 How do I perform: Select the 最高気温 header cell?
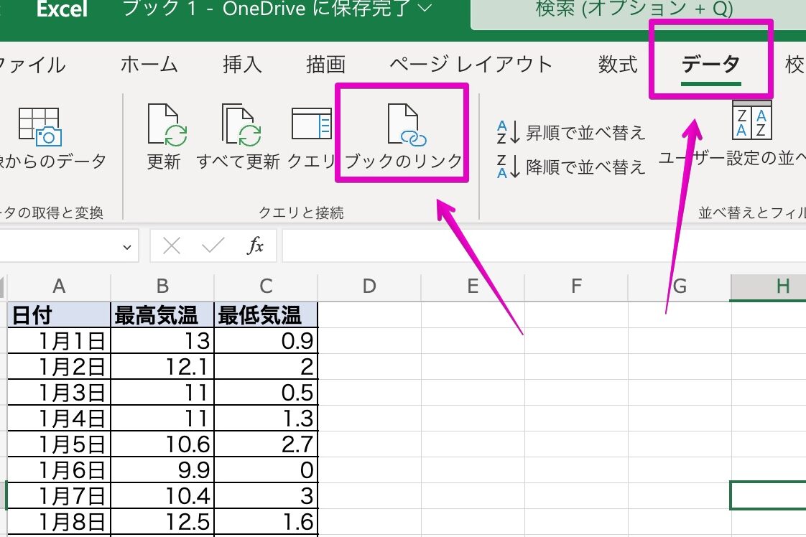[x=162, y=314]
